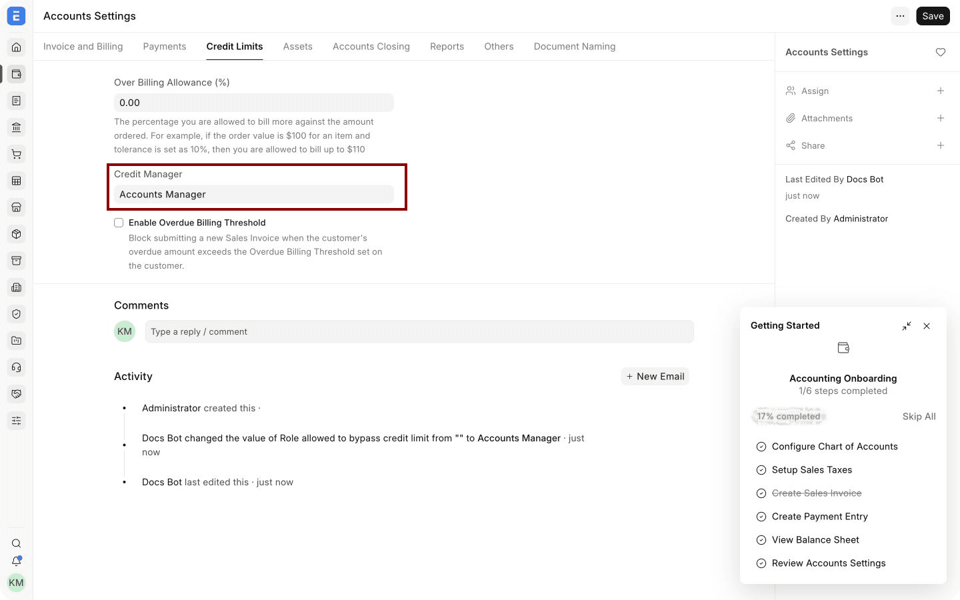
Task: Click the Over Billing Allowance input field
Action: click(254, 103)
